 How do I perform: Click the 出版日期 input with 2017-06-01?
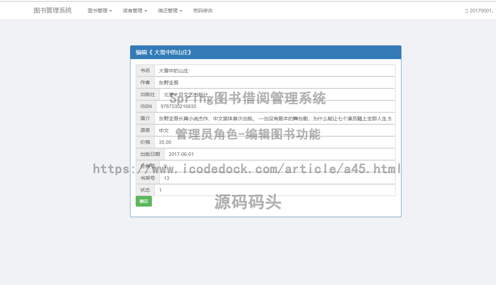point(279,154)
